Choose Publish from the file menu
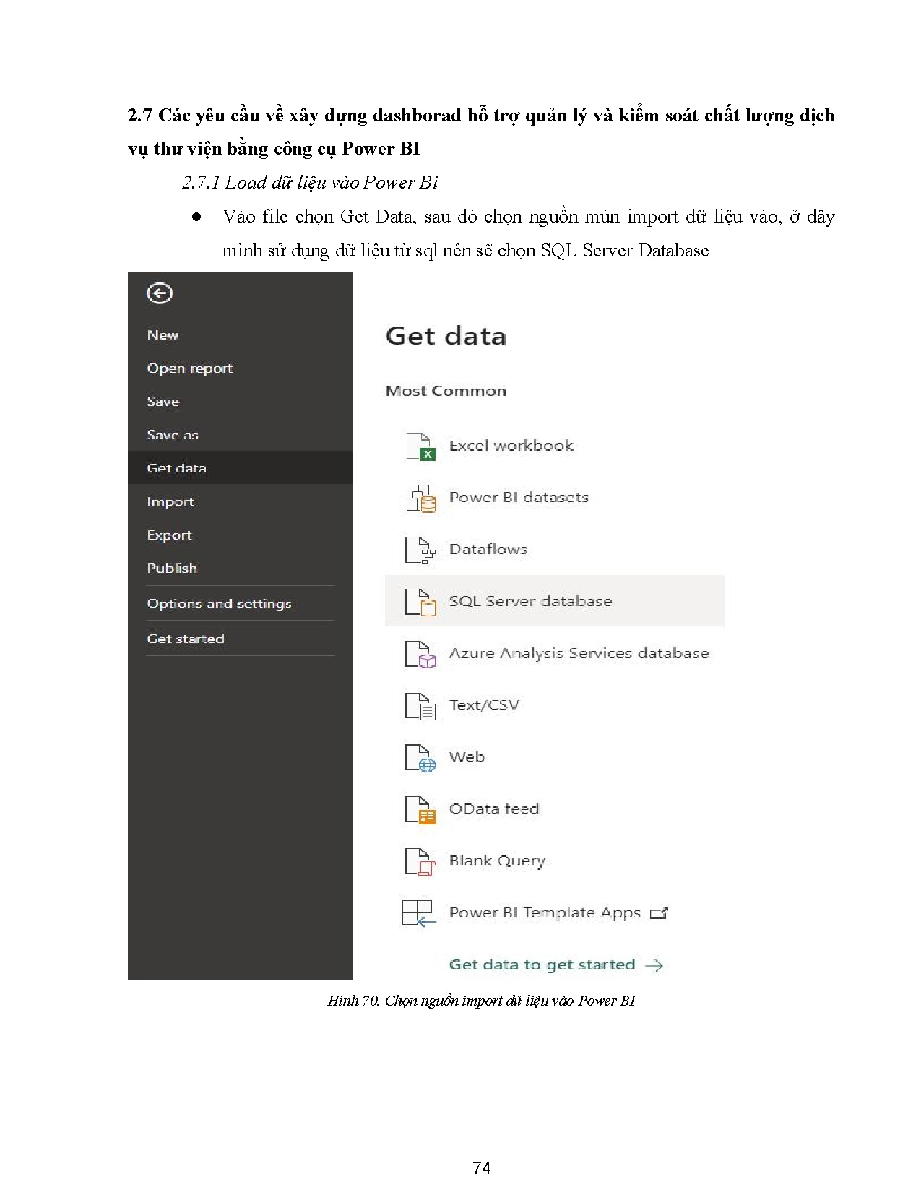921x1192 pixels. tap(172, 569)
